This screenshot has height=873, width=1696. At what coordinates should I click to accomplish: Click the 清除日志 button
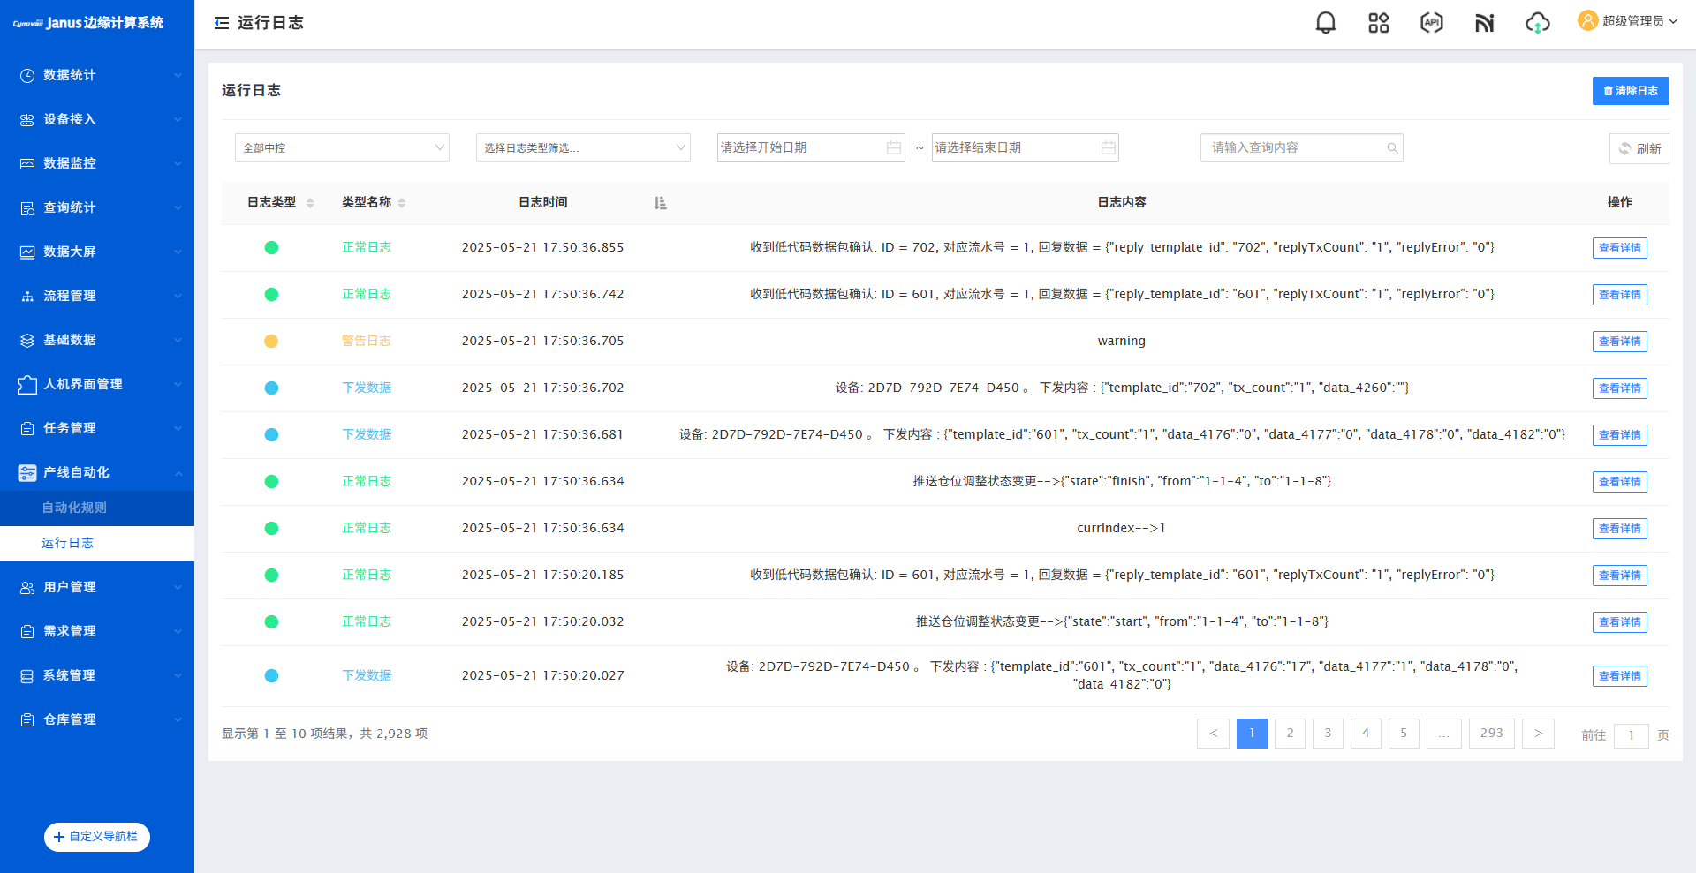coord(1630,91)
